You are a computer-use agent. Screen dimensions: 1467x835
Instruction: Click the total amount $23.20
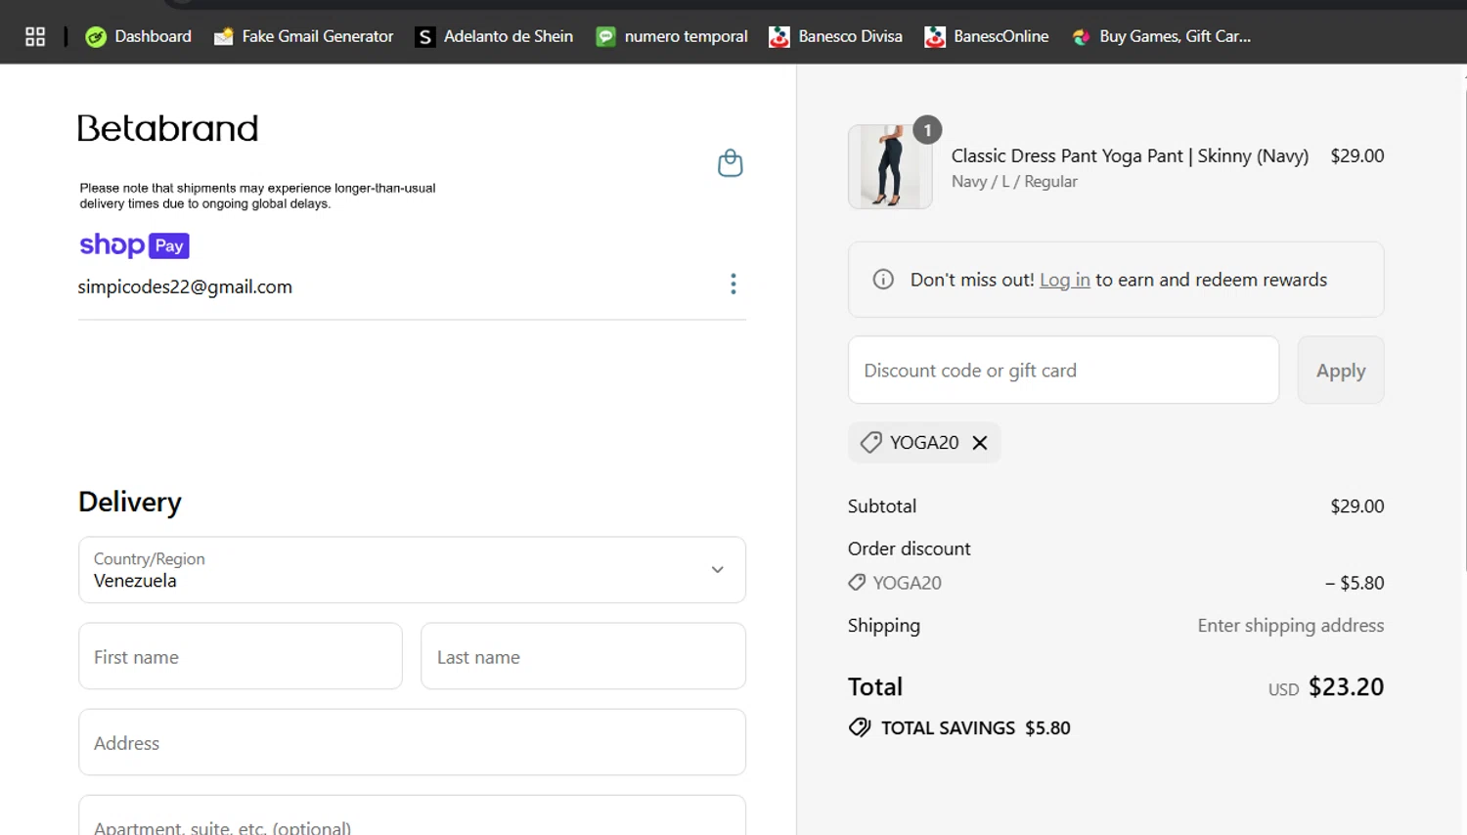click(x=1346, y=687)
